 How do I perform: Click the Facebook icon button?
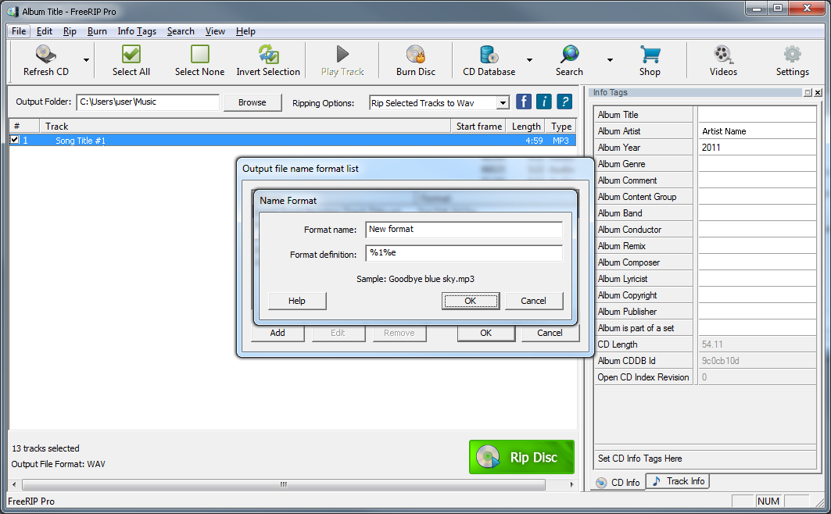(524, 101)
